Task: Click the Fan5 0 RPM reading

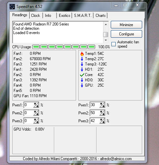Action: click(x=27, y=91)
